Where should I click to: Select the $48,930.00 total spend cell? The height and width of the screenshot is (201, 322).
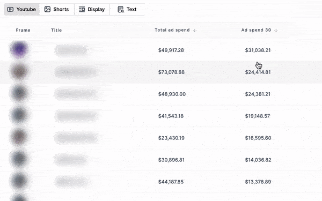click(172, 94)
